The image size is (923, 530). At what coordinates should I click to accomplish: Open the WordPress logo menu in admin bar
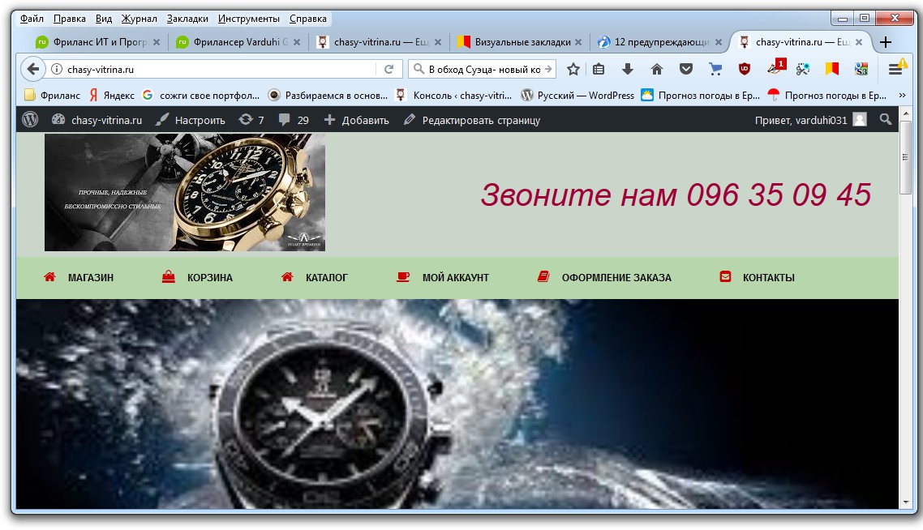point(30,120)
